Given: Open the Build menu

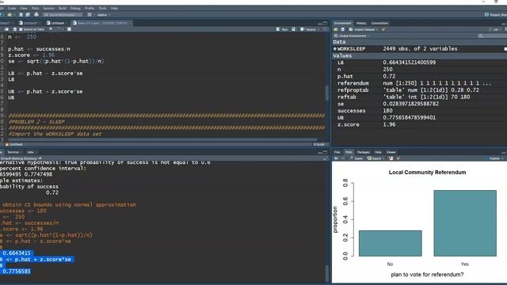Looking at the screenshot, I should tap(63, 8).
